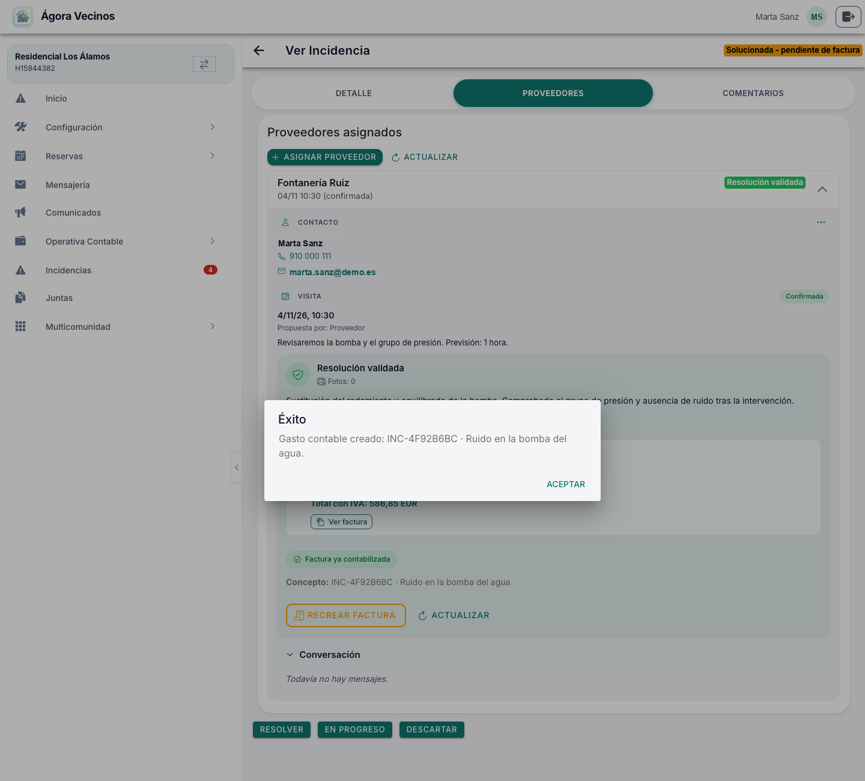Switch to the Detalle tab
The width and height of the screenshot is (865, 781).
coord(354,93)
